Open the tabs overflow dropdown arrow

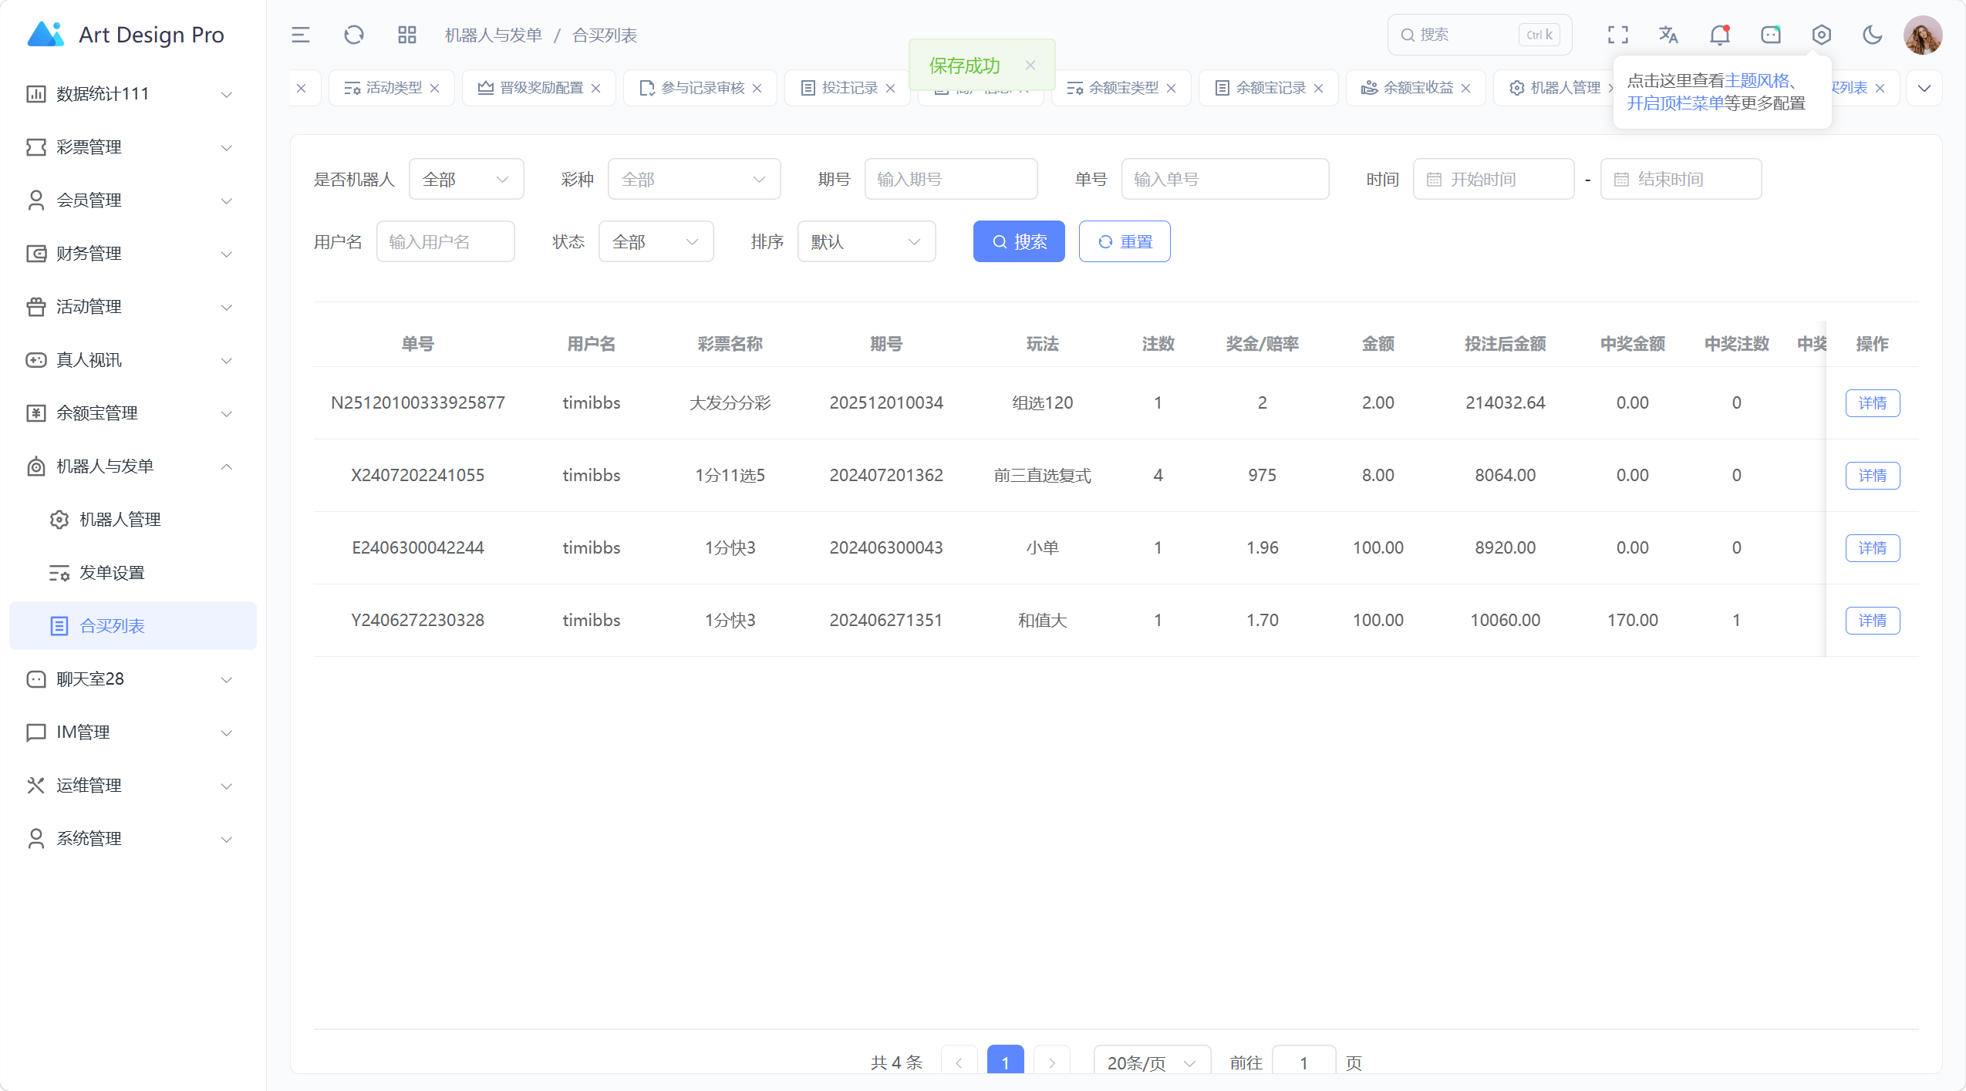pyautogui.click(x=1924, y=88)
